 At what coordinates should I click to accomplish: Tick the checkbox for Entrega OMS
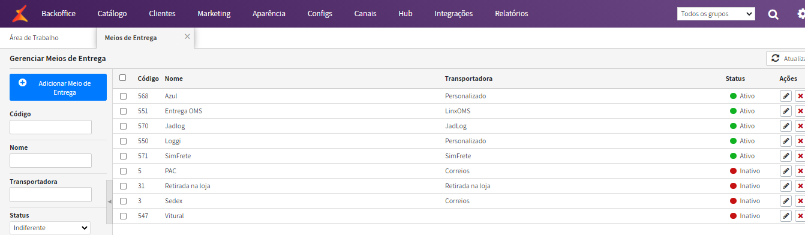click(x=123, y=111)
